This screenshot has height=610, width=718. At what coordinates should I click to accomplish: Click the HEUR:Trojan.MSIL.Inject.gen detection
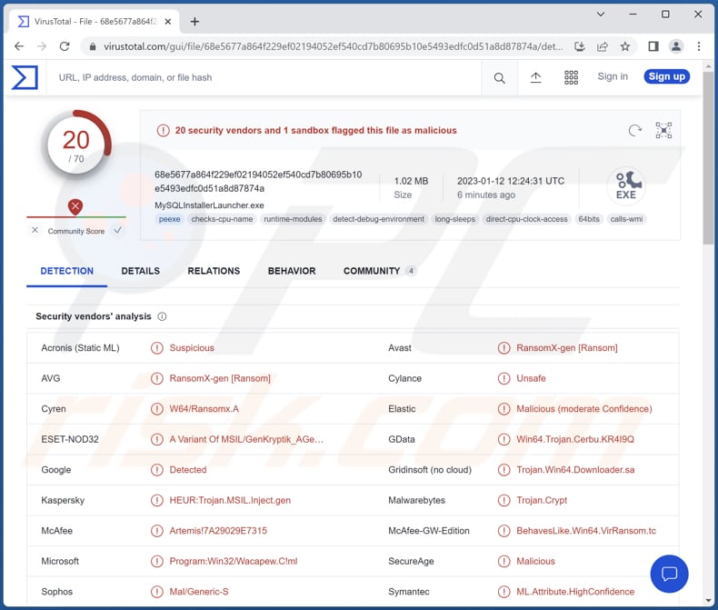click(230, 500)
